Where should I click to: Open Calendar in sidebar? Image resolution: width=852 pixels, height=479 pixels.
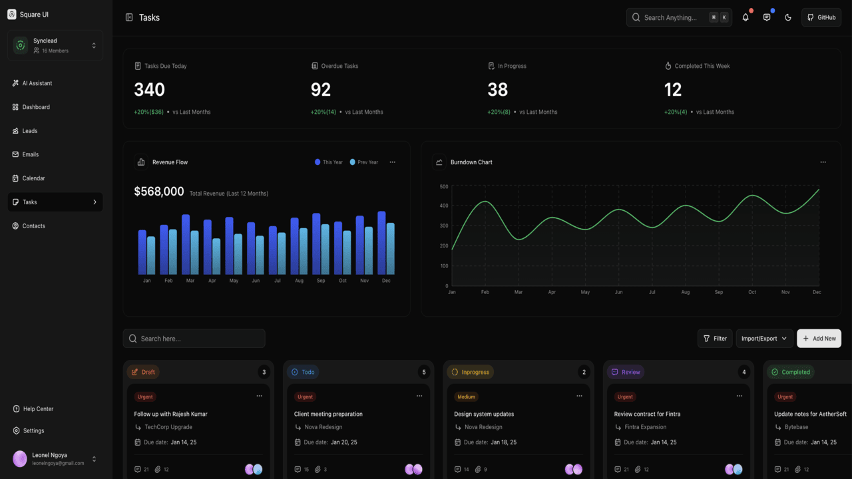click(55, 178)
